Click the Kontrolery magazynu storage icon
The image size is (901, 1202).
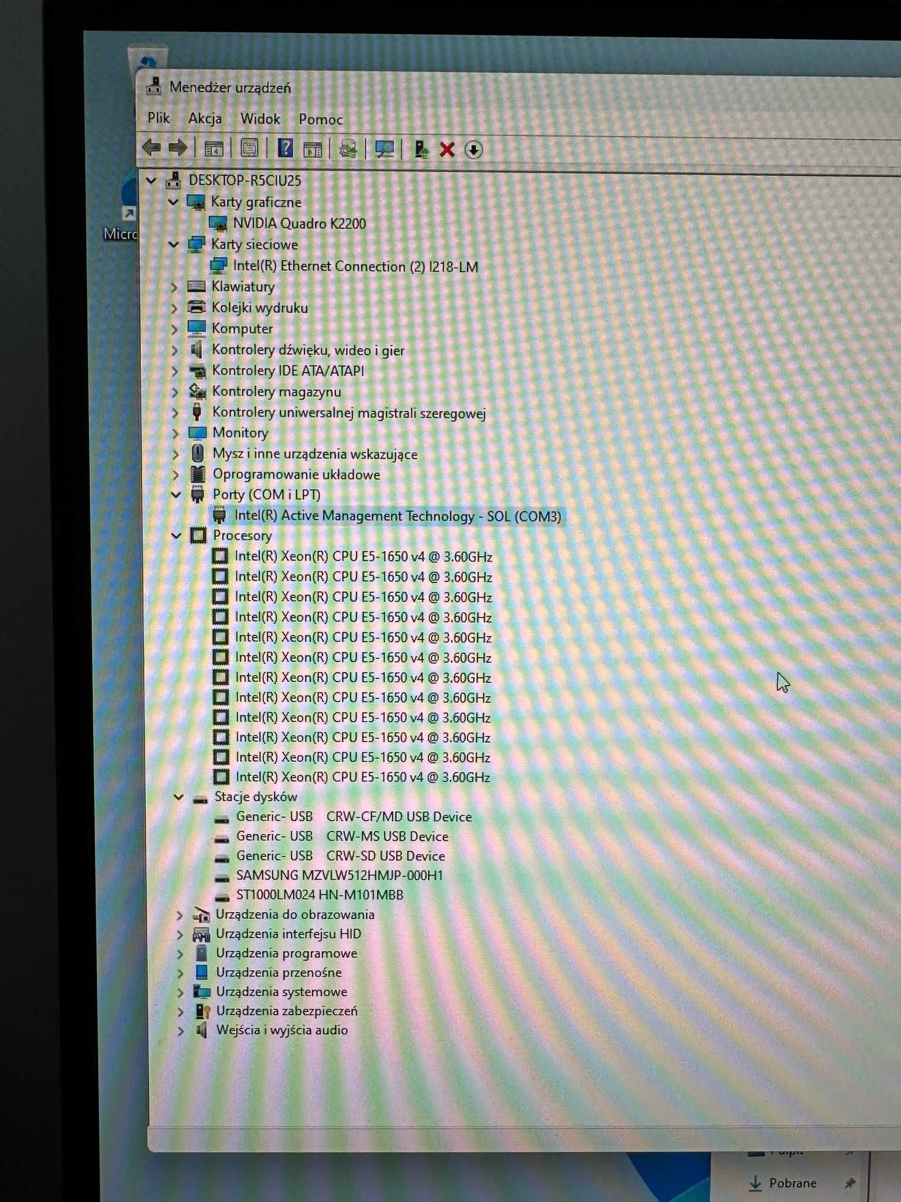(x=198, y=391)
